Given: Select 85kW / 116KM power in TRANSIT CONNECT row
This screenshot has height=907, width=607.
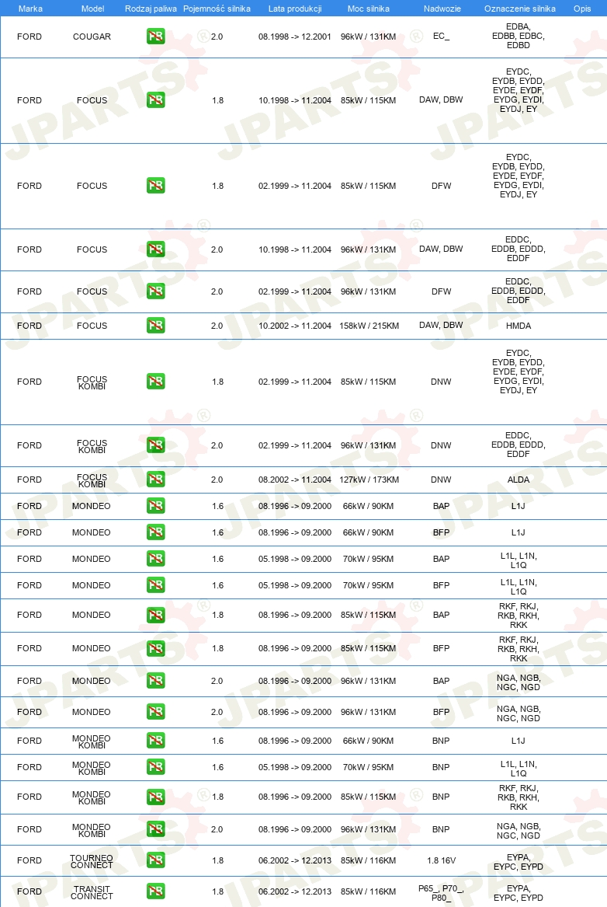Looking at the screenshot, I should tap(369, 891).
